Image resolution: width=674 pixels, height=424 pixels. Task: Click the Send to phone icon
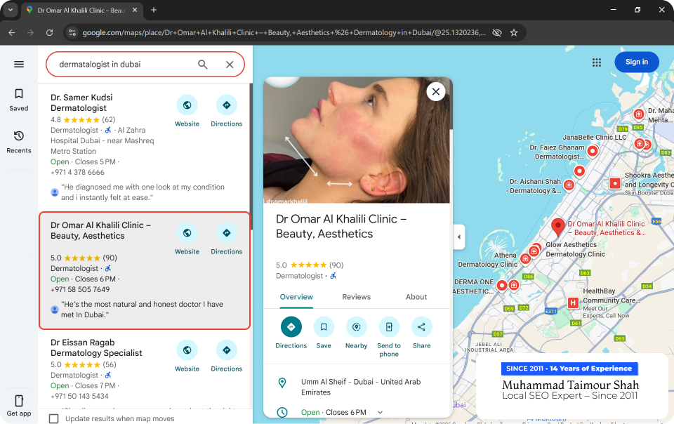389,327
